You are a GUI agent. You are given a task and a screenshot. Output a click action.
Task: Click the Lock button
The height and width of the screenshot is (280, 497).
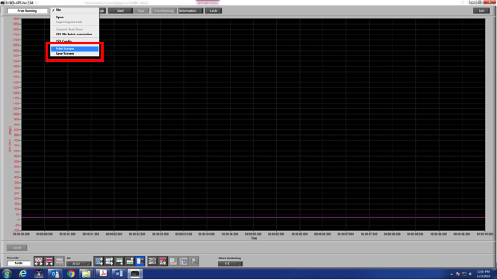(213, 10)
